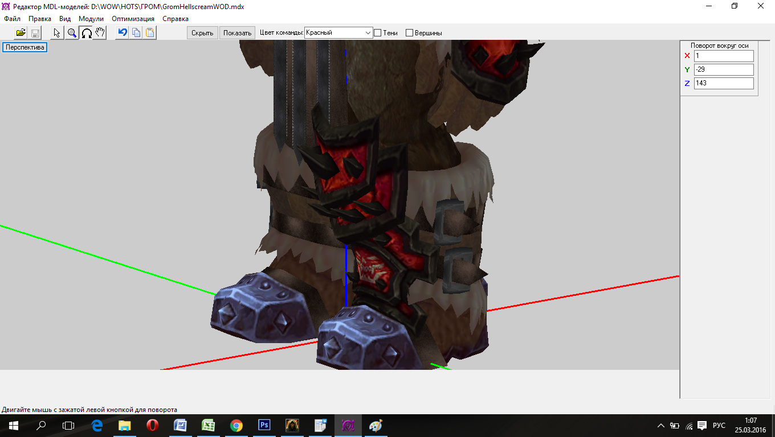The height and width of the screenshot is (437, 775).
Task: Click the X axis rotation field
Action: (x=724, y=56)
